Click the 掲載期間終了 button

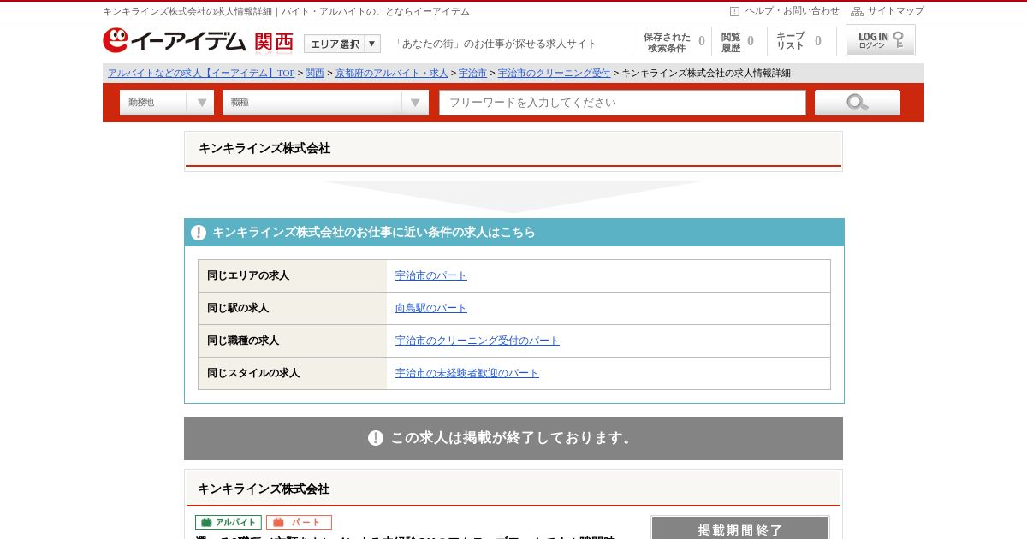point(740,528)
